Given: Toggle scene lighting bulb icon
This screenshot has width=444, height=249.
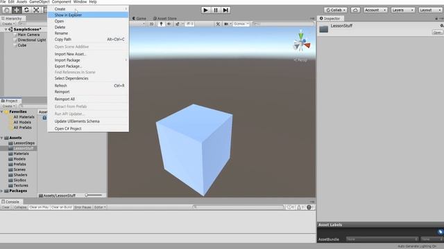Looking at the screenshot, I should pos(161,24).
